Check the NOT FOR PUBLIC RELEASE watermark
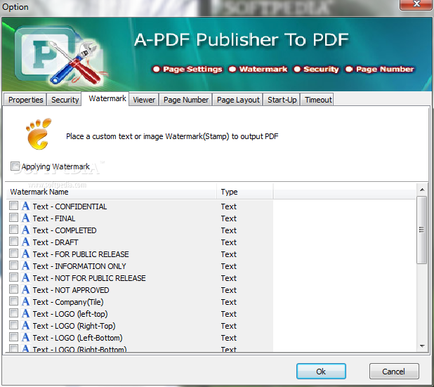The width and height of the screenshot is (434, 387). (13, 277)
